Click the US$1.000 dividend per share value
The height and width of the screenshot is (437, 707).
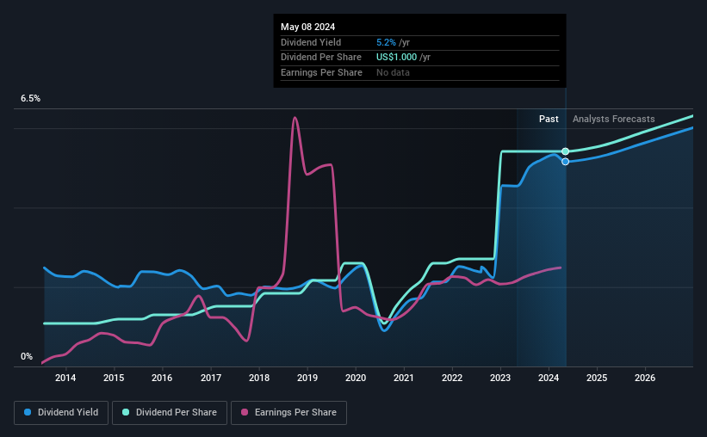coord(397,58)
